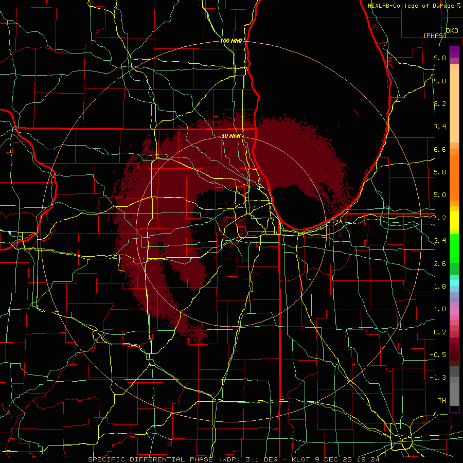The width and height of the screenshot is (463, 463).
Task: Click the pink segment of the color bar
Action: (454, 312)
